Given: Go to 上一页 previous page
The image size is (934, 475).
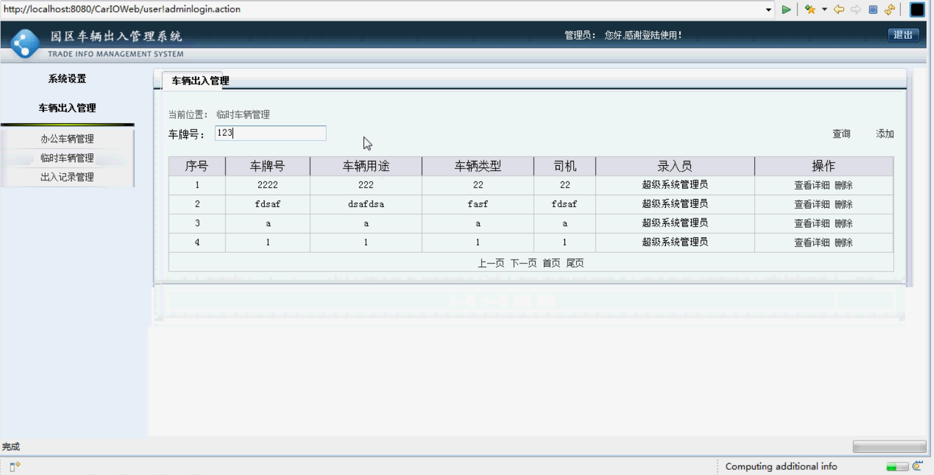Looking at the screenshot, I should pos(491,263).
